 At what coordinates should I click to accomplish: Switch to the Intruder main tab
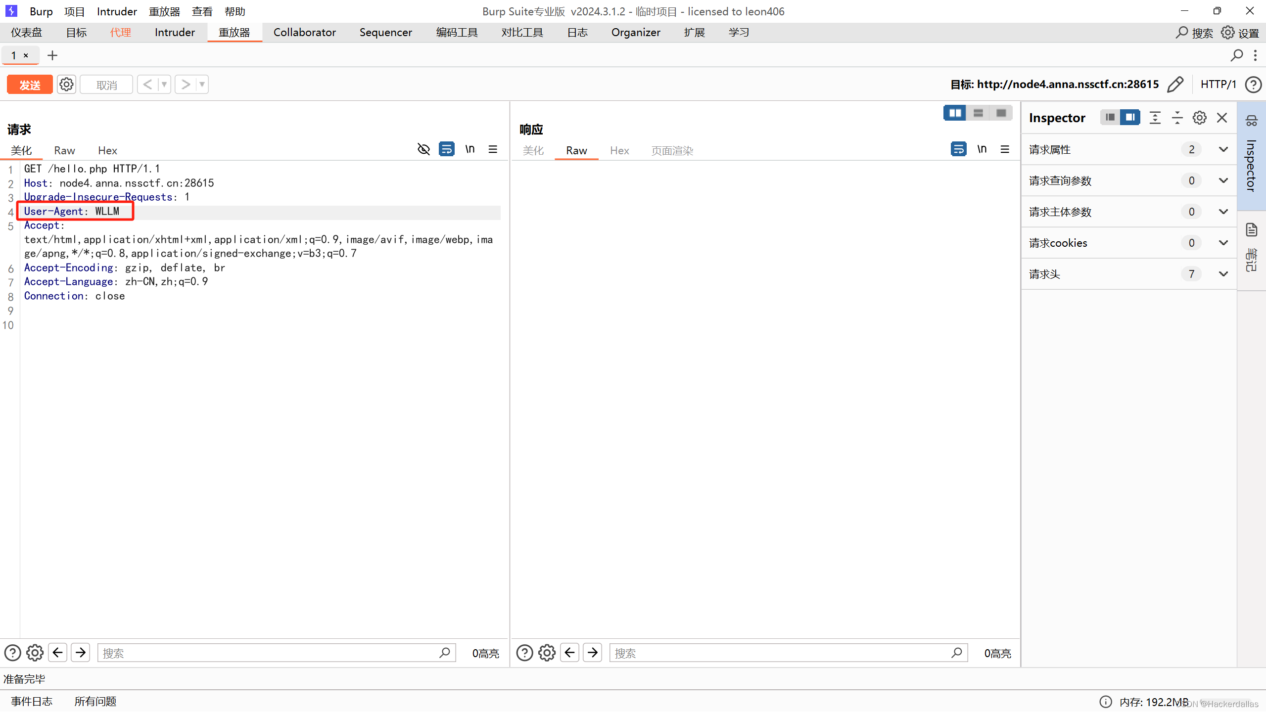(174, 33)
